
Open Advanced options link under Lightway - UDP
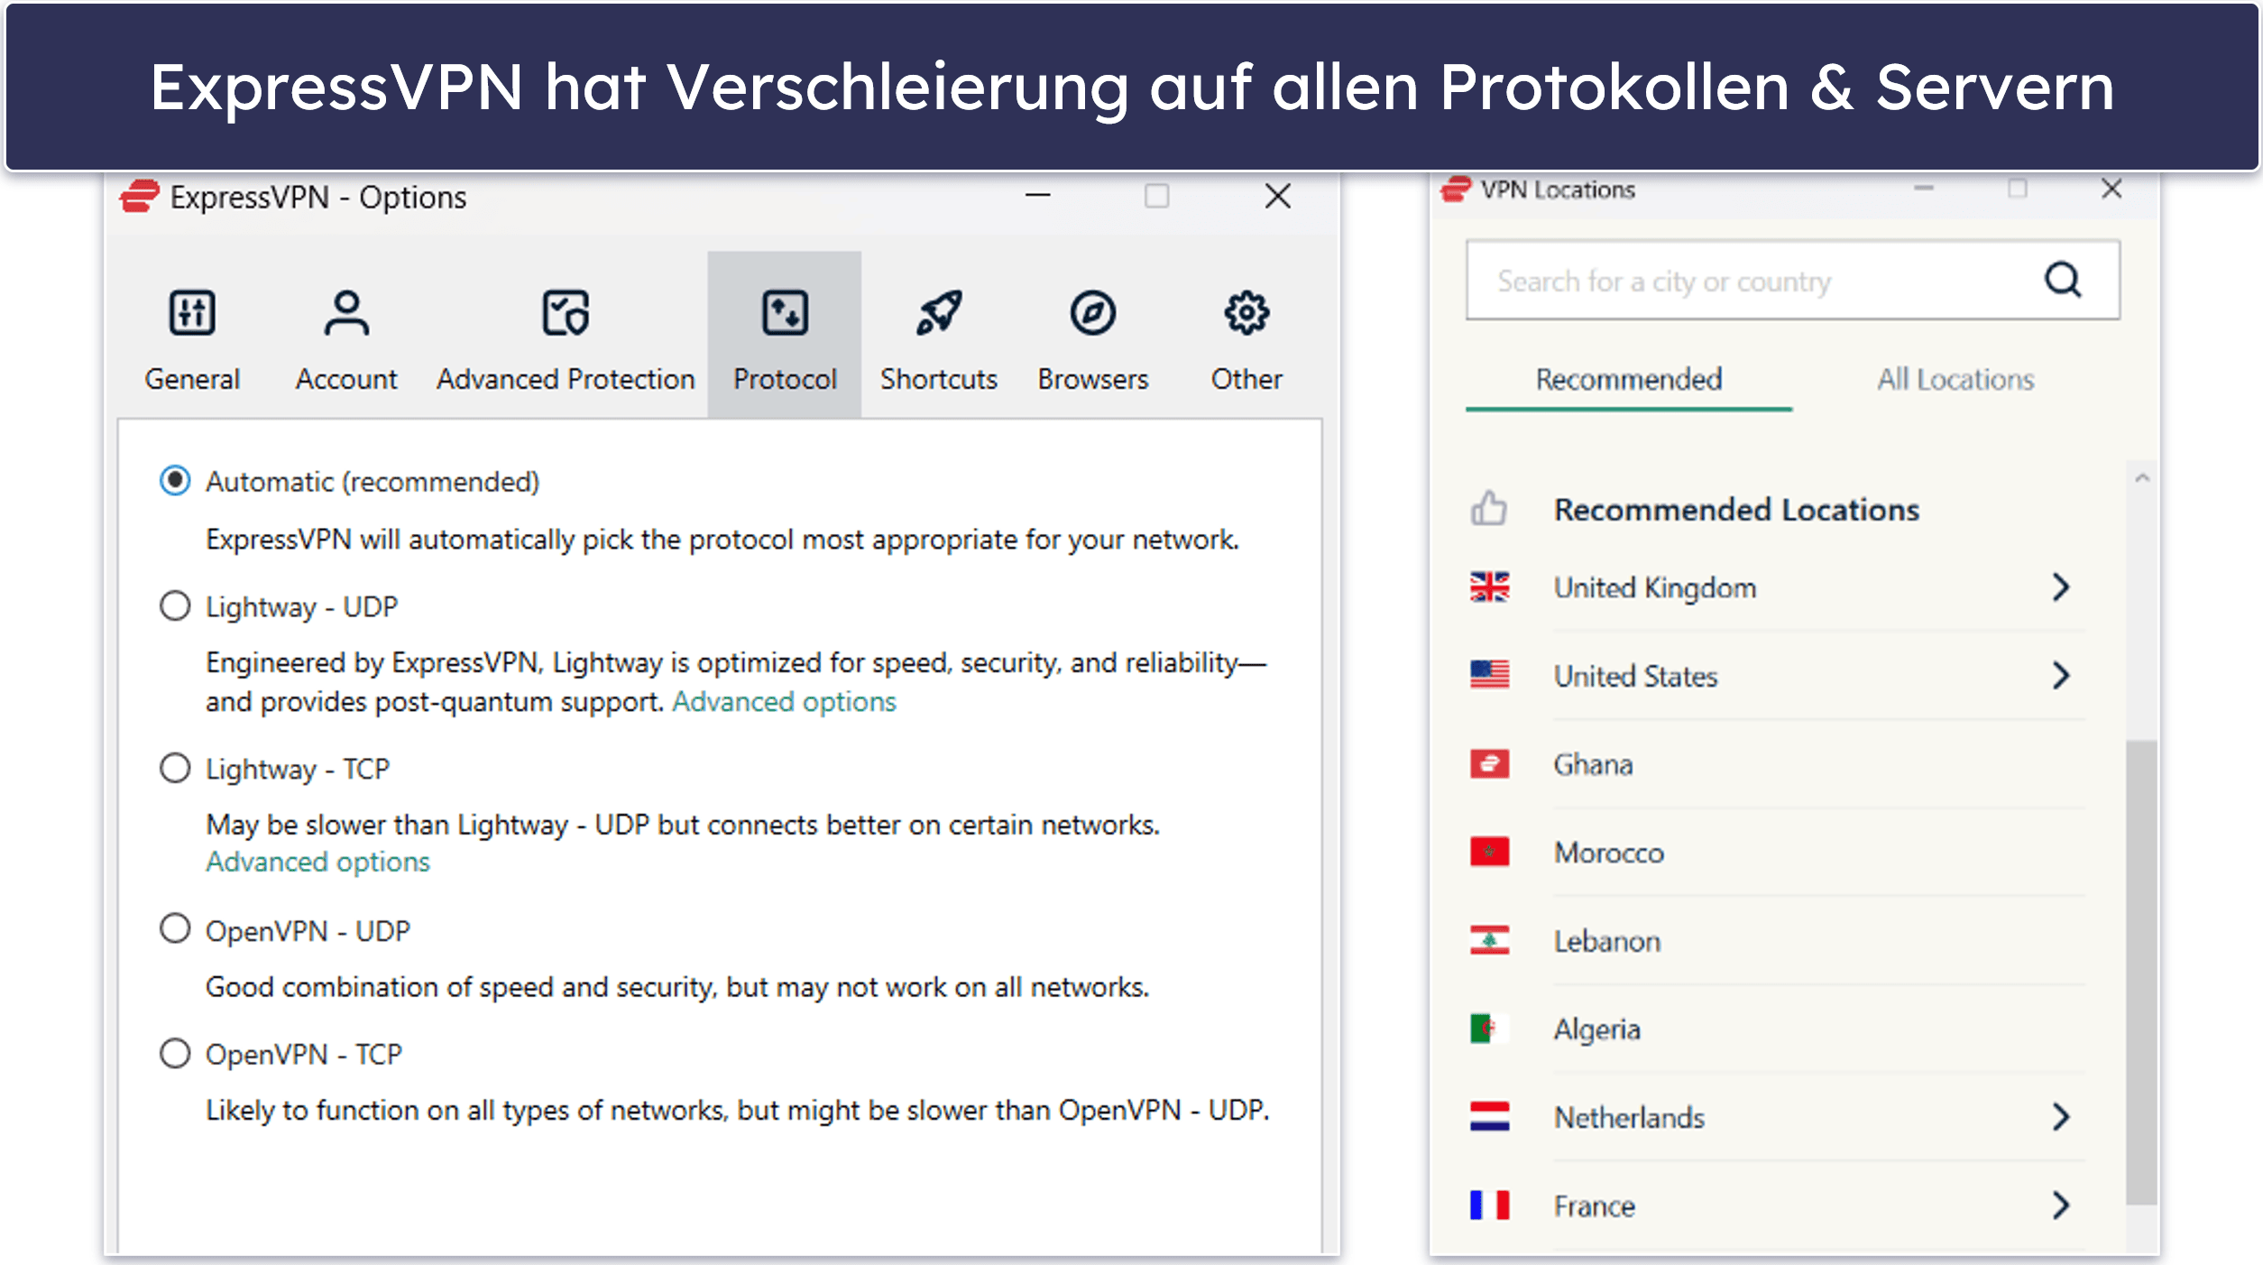784,702
